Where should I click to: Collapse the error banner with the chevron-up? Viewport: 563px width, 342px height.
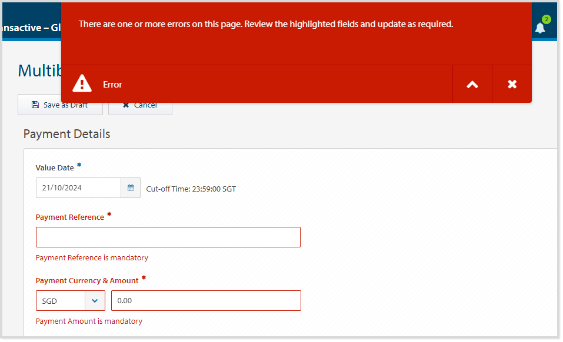[x=472, y=83]
